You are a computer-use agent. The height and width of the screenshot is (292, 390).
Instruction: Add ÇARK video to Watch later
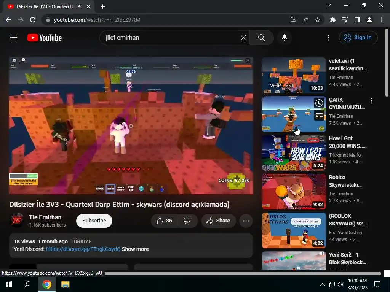[x=319, y=103]
